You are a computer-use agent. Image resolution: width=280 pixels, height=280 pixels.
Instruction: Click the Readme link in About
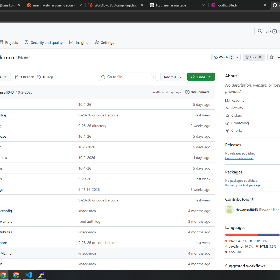235,100
